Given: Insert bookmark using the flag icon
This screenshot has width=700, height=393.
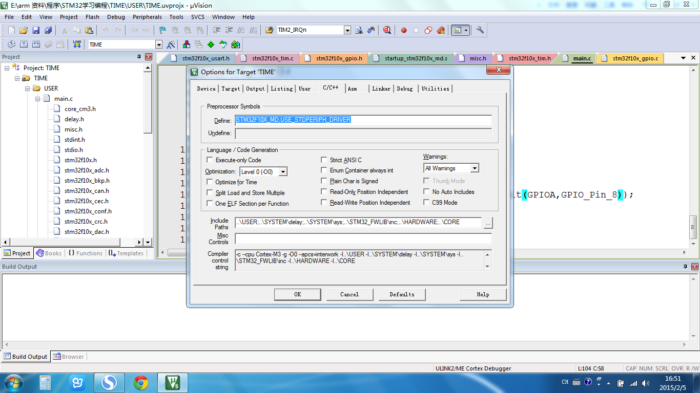Looking at the screenshot, I should tap(162, 30).
